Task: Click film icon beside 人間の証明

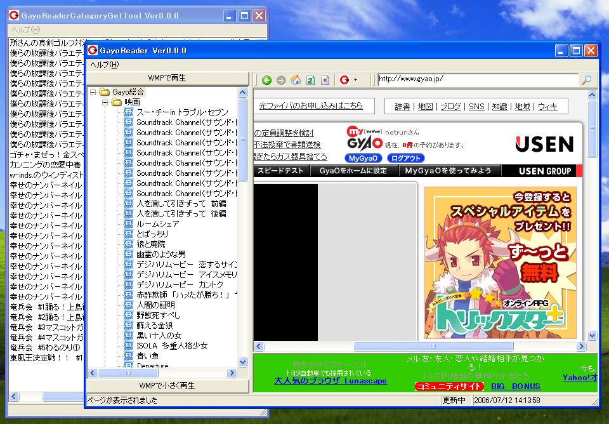Action: (129, 305)
